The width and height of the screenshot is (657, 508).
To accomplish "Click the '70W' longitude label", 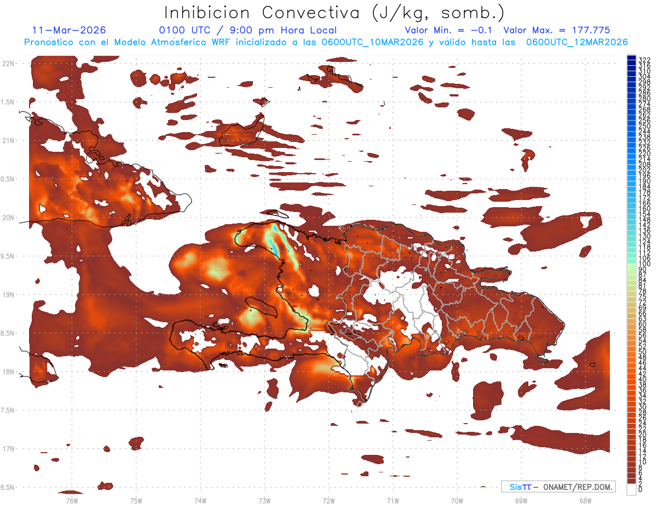I will pos(457,500).
